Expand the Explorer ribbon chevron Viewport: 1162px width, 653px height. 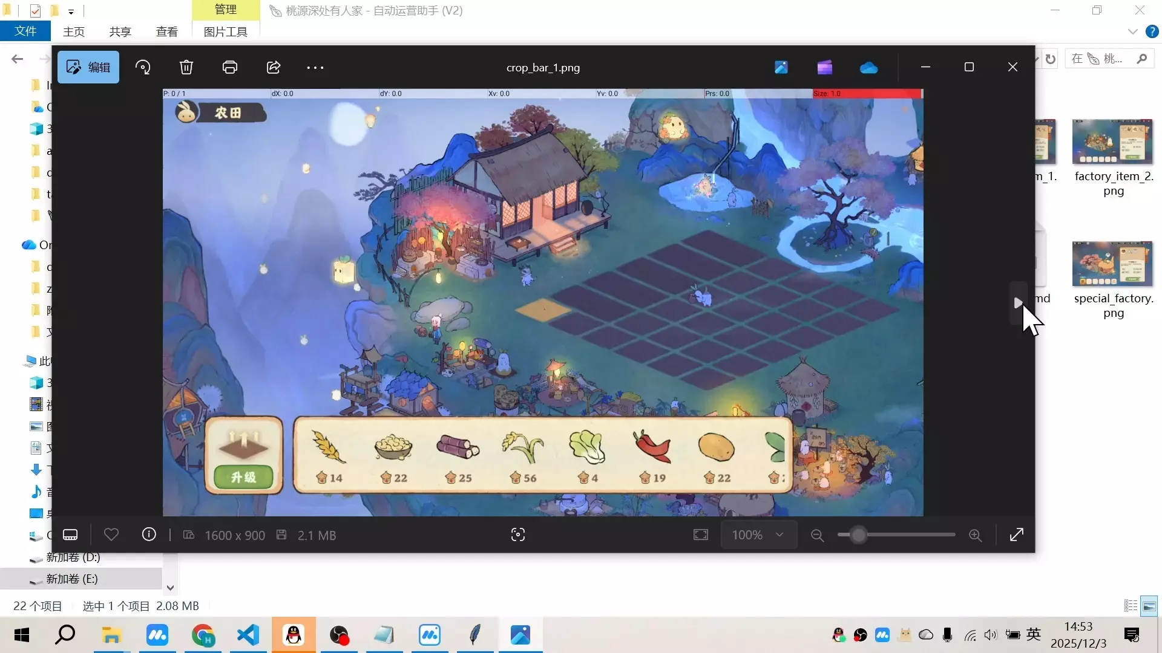(x=1132, y=31)
